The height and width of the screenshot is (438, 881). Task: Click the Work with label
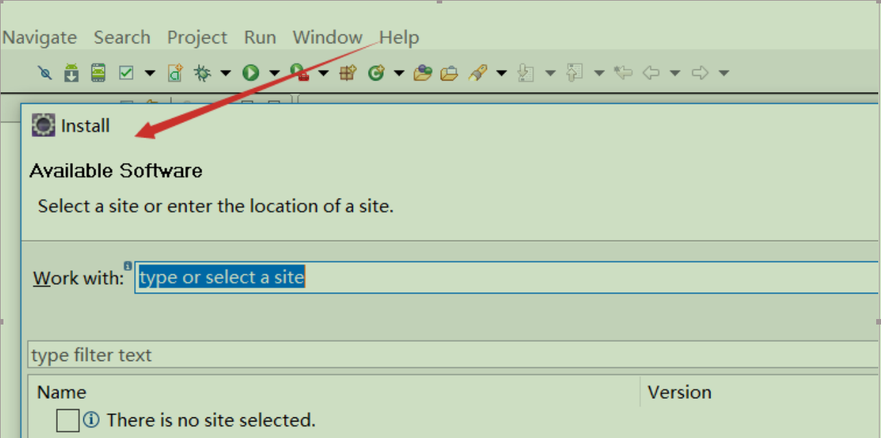point(79,278)
